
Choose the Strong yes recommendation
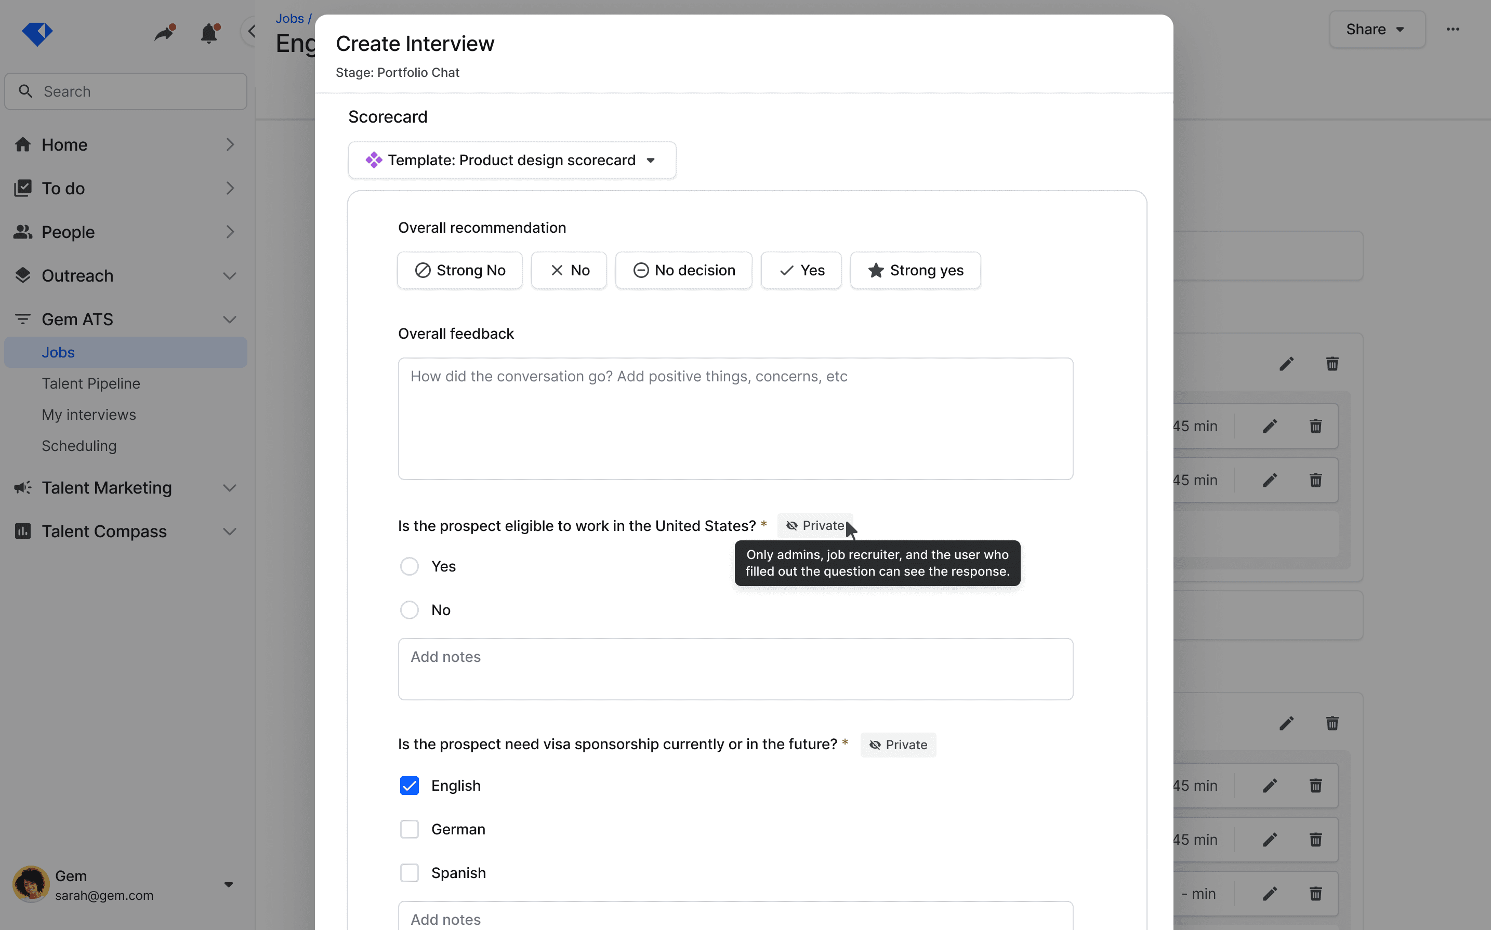pyautogui.click(x=915, y=270)
